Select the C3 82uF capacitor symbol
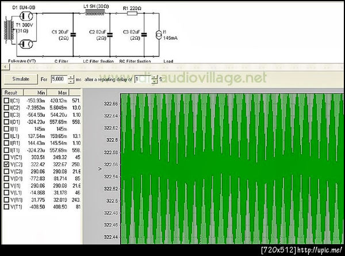Viewport: 345px width, 256px height. [x=144, y=35]
